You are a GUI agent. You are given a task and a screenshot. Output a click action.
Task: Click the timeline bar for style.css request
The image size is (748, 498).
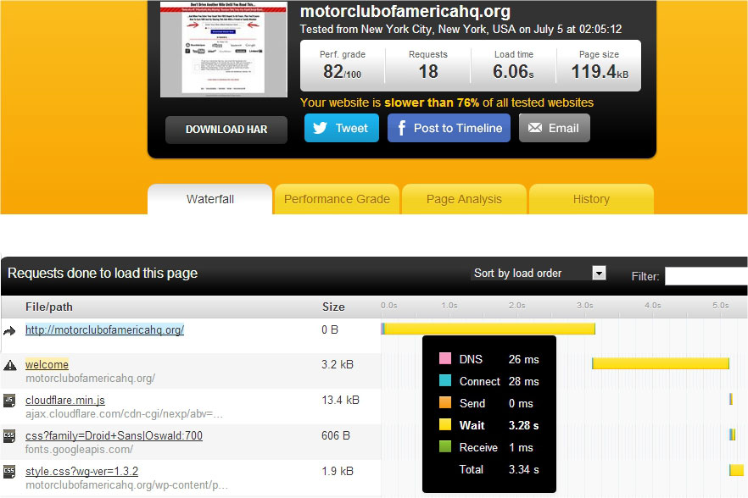[736, 470]
